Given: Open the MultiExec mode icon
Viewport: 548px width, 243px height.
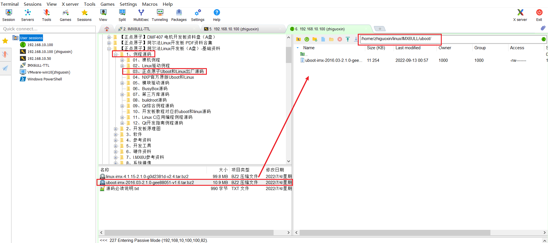Looking at the screenshot, I should pos(141,15).
